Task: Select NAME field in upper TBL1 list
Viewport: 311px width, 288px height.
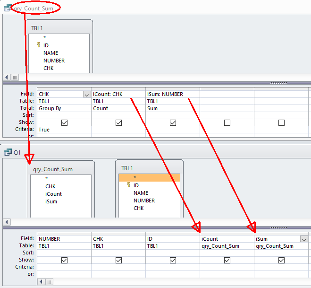Action: [x=59, y=53]
